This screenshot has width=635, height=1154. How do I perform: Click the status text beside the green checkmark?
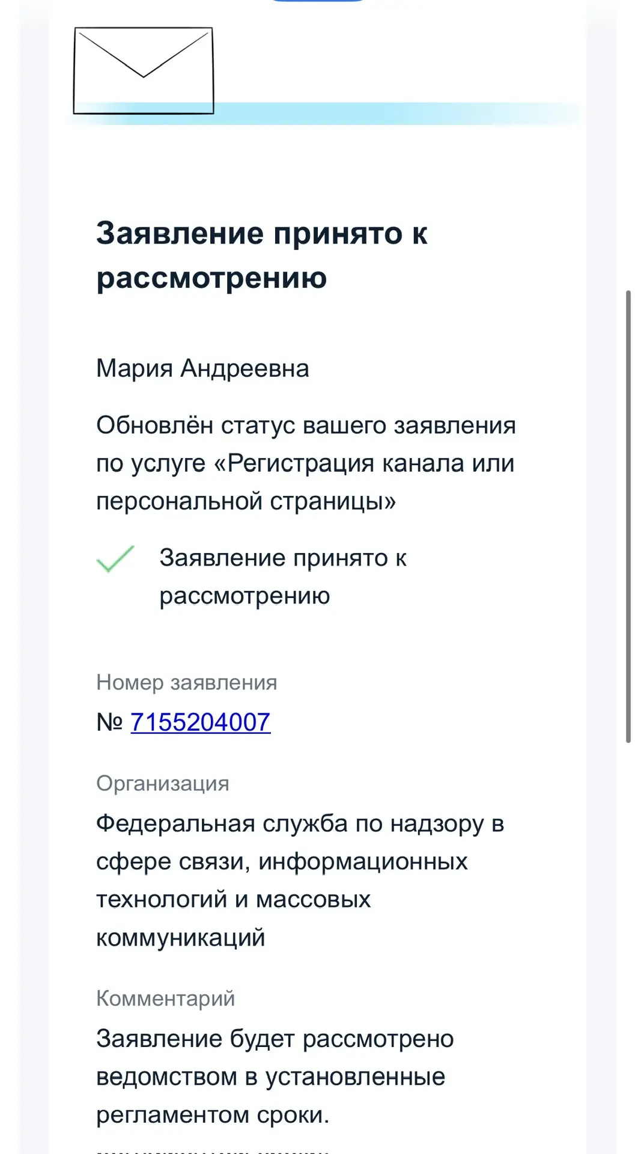click(x=283, y=576)
